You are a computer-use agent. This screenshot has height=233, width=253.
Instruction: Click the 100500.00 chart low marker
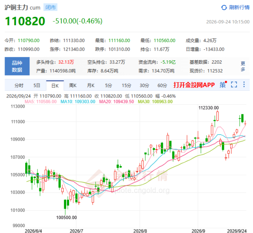[x=67, y=217]
